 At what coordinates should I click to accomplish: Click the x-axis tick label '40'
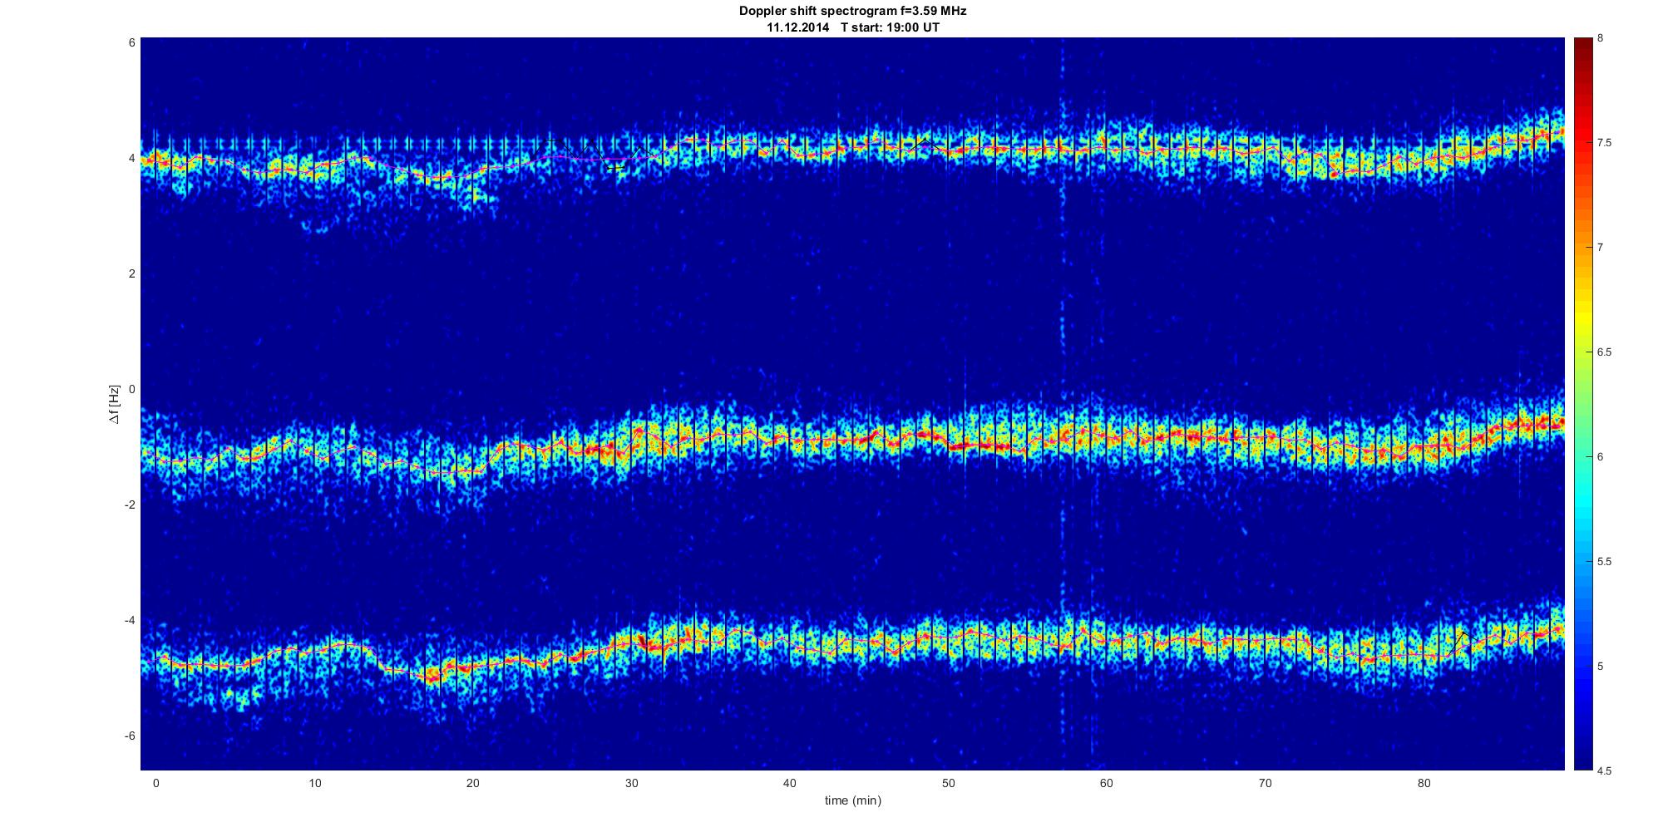coord(790,783)
